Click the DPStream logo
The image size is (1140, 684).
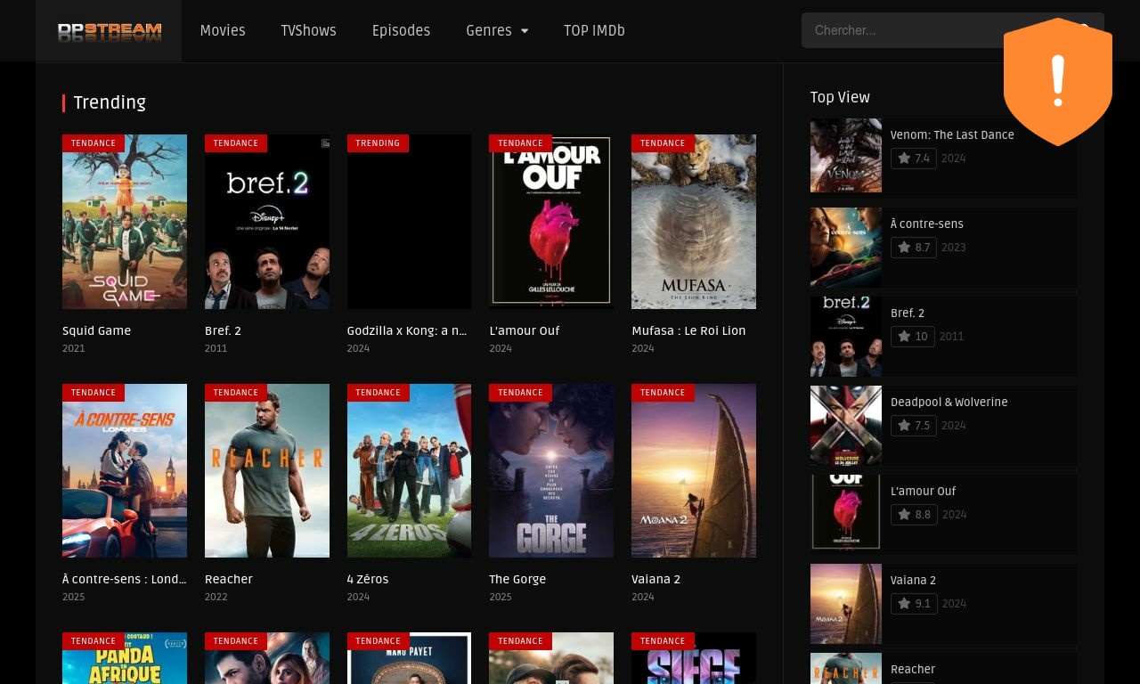pos(109,32)
